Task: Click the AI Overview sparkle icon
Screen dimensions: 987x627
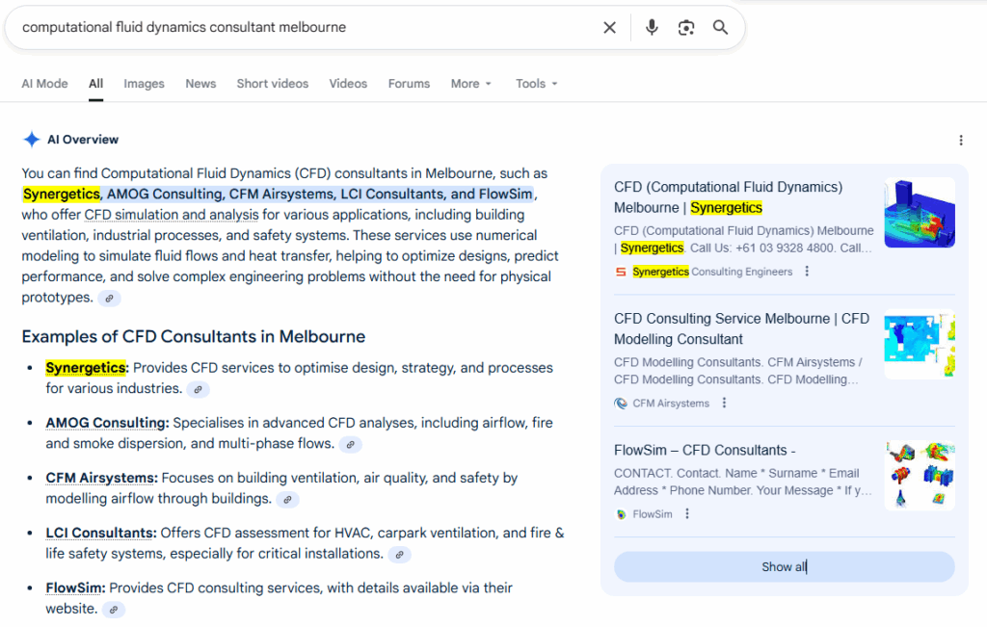Action: coord(33,139)
